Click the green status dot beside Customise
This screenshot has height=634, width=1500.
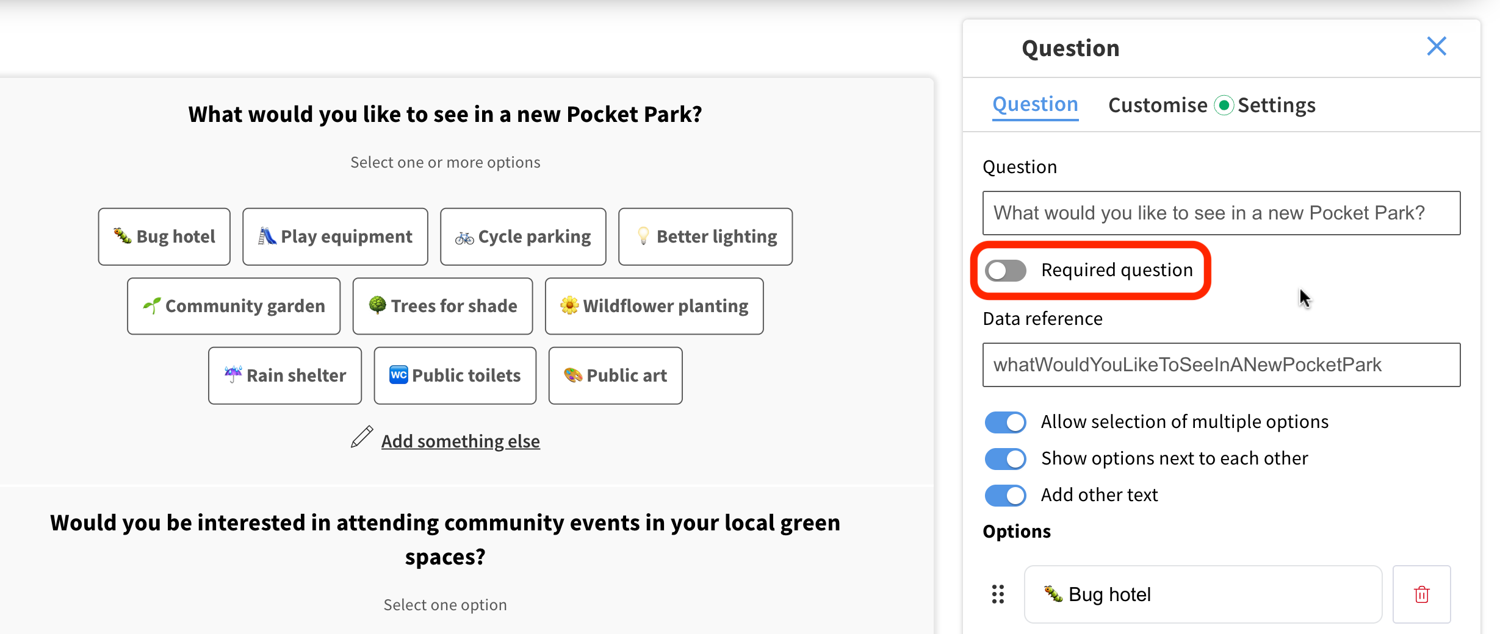coord(1224,105)
